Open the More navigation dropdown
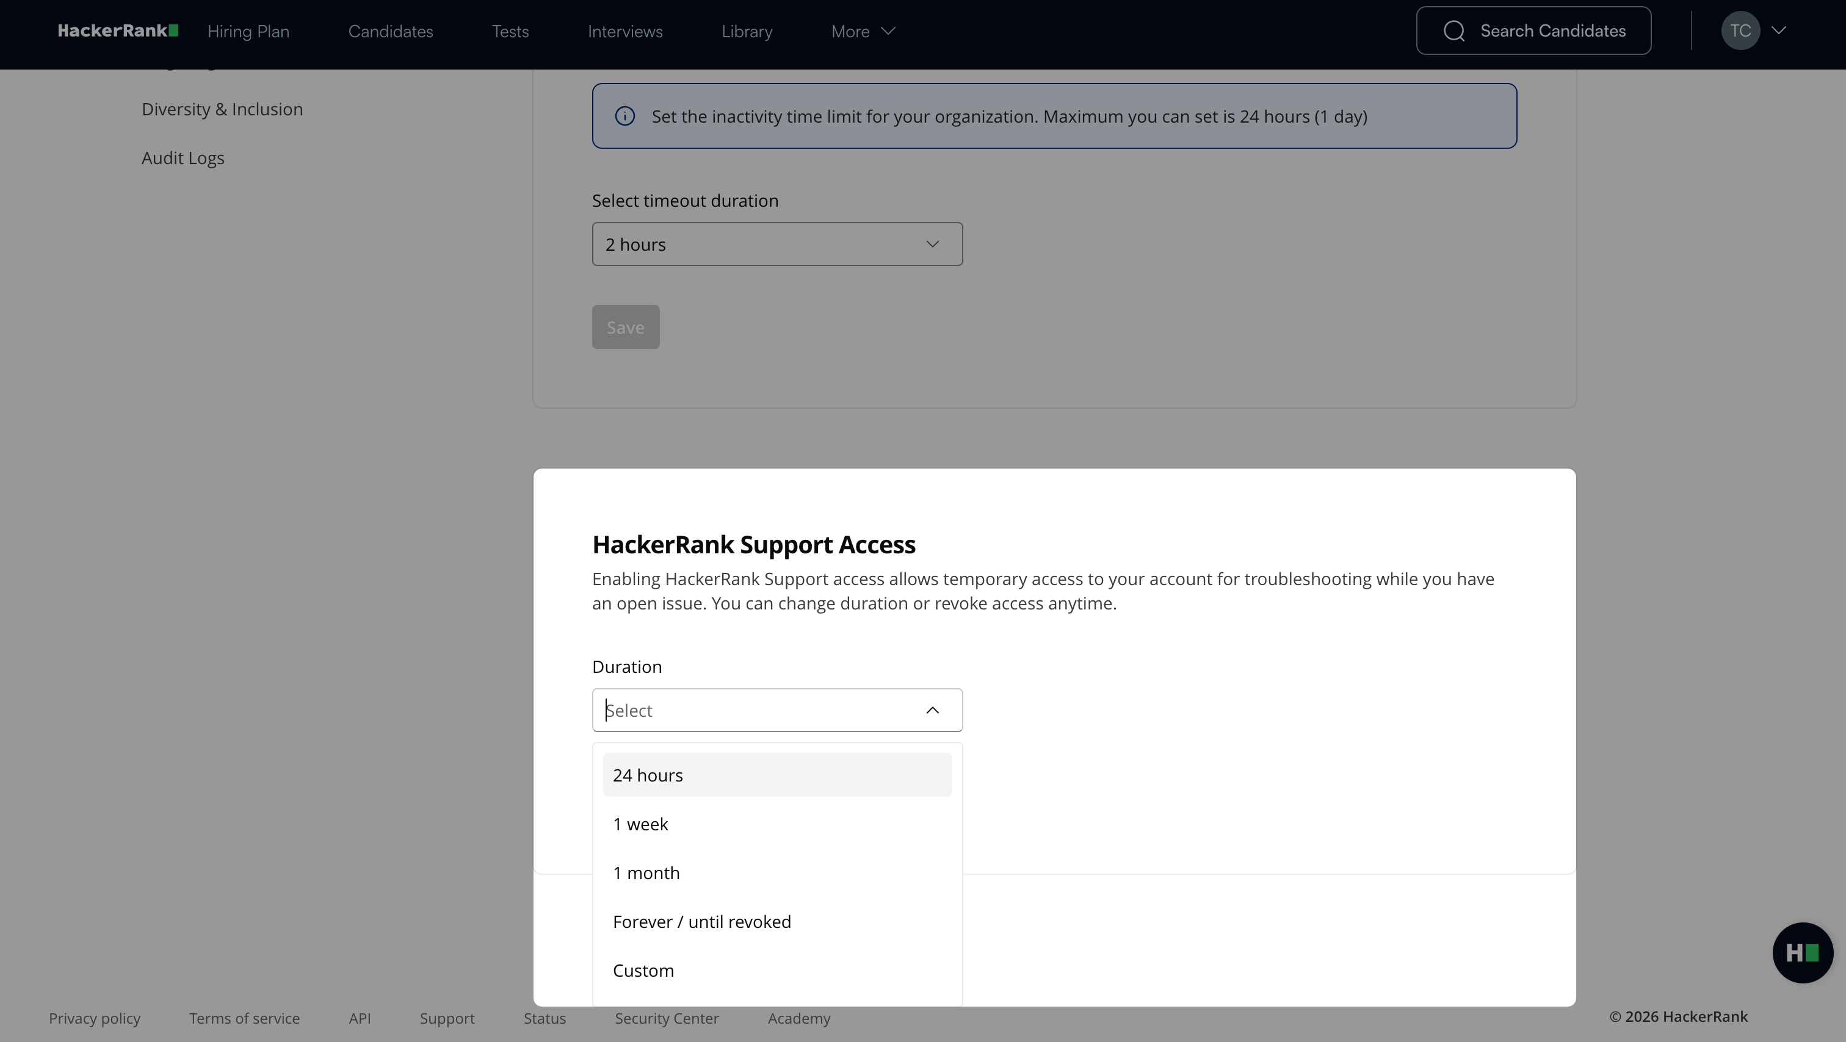This screenshot has width=1846, height=1042. [864, 32]
